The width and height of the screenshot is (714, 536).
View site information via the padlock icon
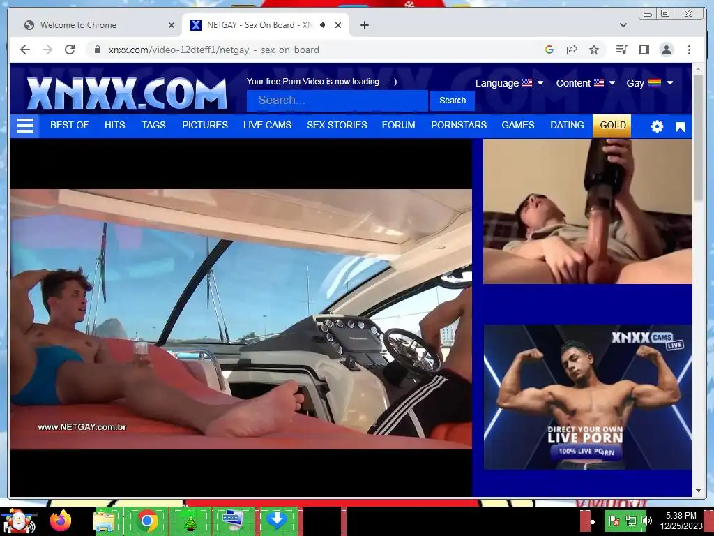(98, 50)
